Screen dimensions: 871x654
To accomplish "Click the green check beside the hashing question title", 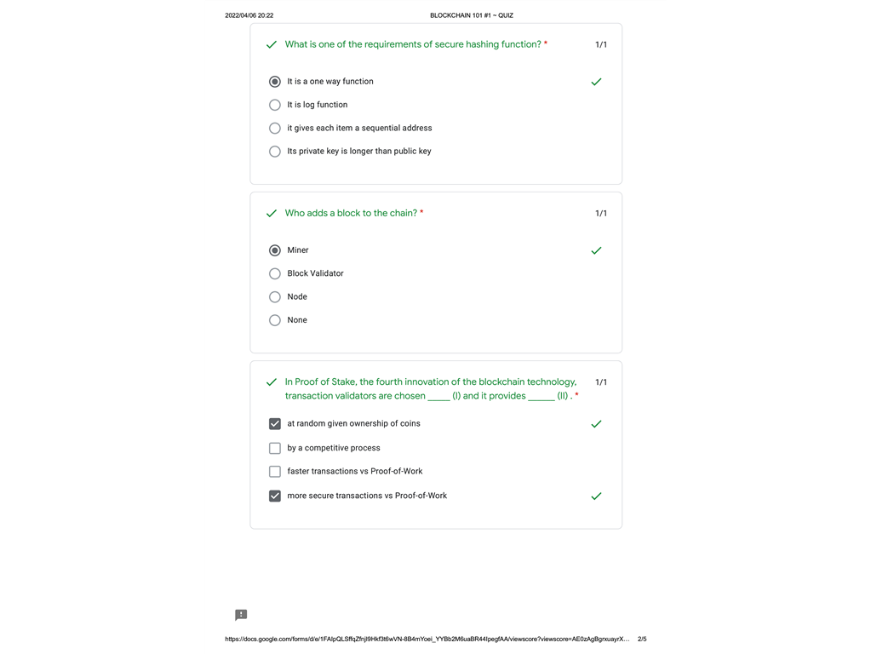I will tap(272, 45).
